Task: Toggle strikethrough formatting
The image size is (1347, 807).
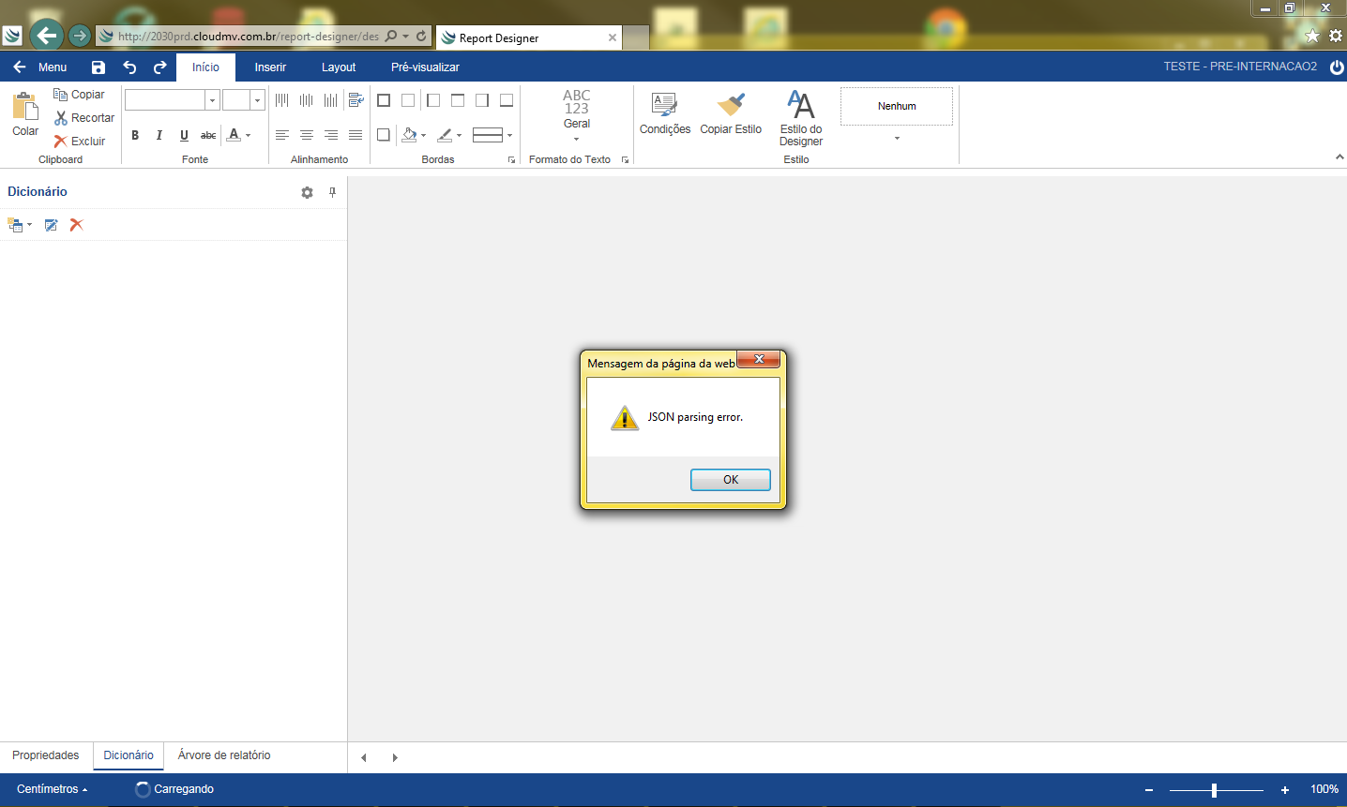Action: pos(208,135)
